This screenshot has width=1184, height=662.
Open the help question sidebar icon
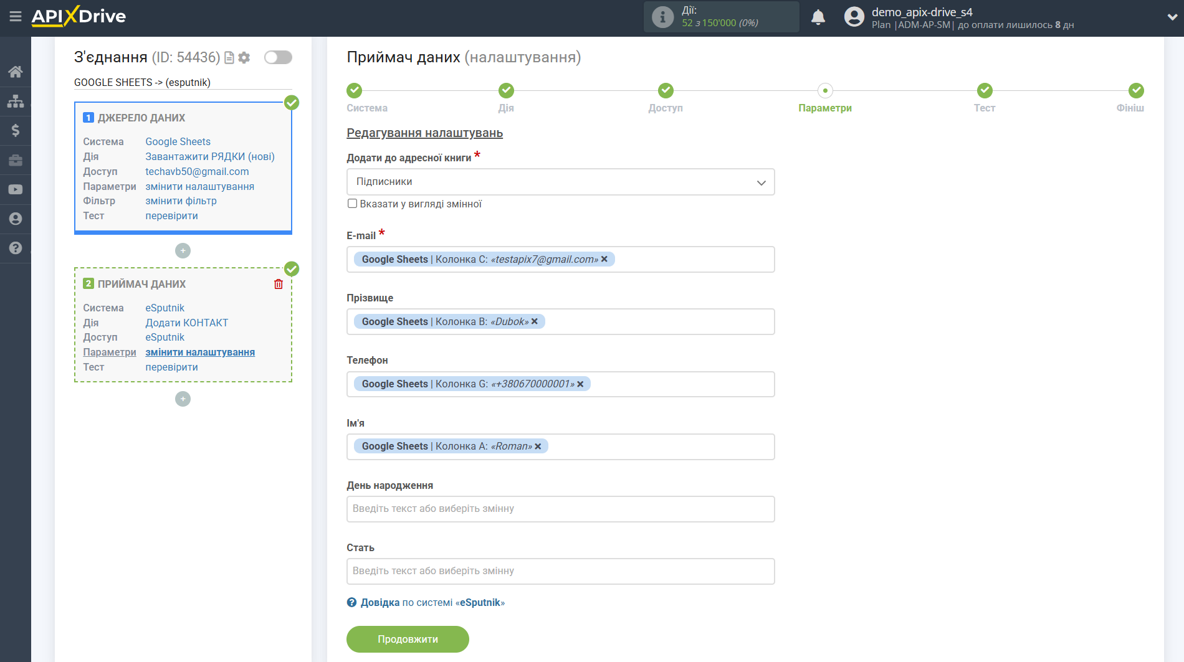[x=16, y=248]
